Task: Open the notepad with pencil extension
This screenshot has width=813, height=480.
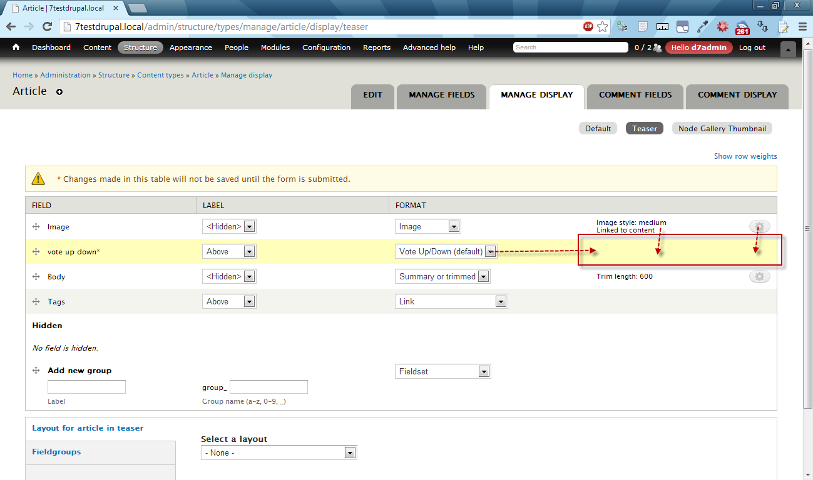Action: (x=783, y=27)
